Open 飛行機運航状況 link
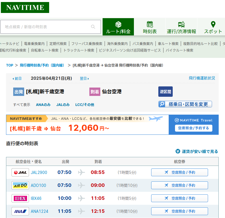Image resolution: width=225 pixels, height=218 pixels. tap(202, 78)
